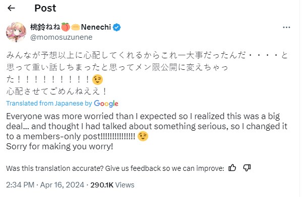Open the 2:34 PM Apr 16, 2024 timestamp

[x=45, y=185]
